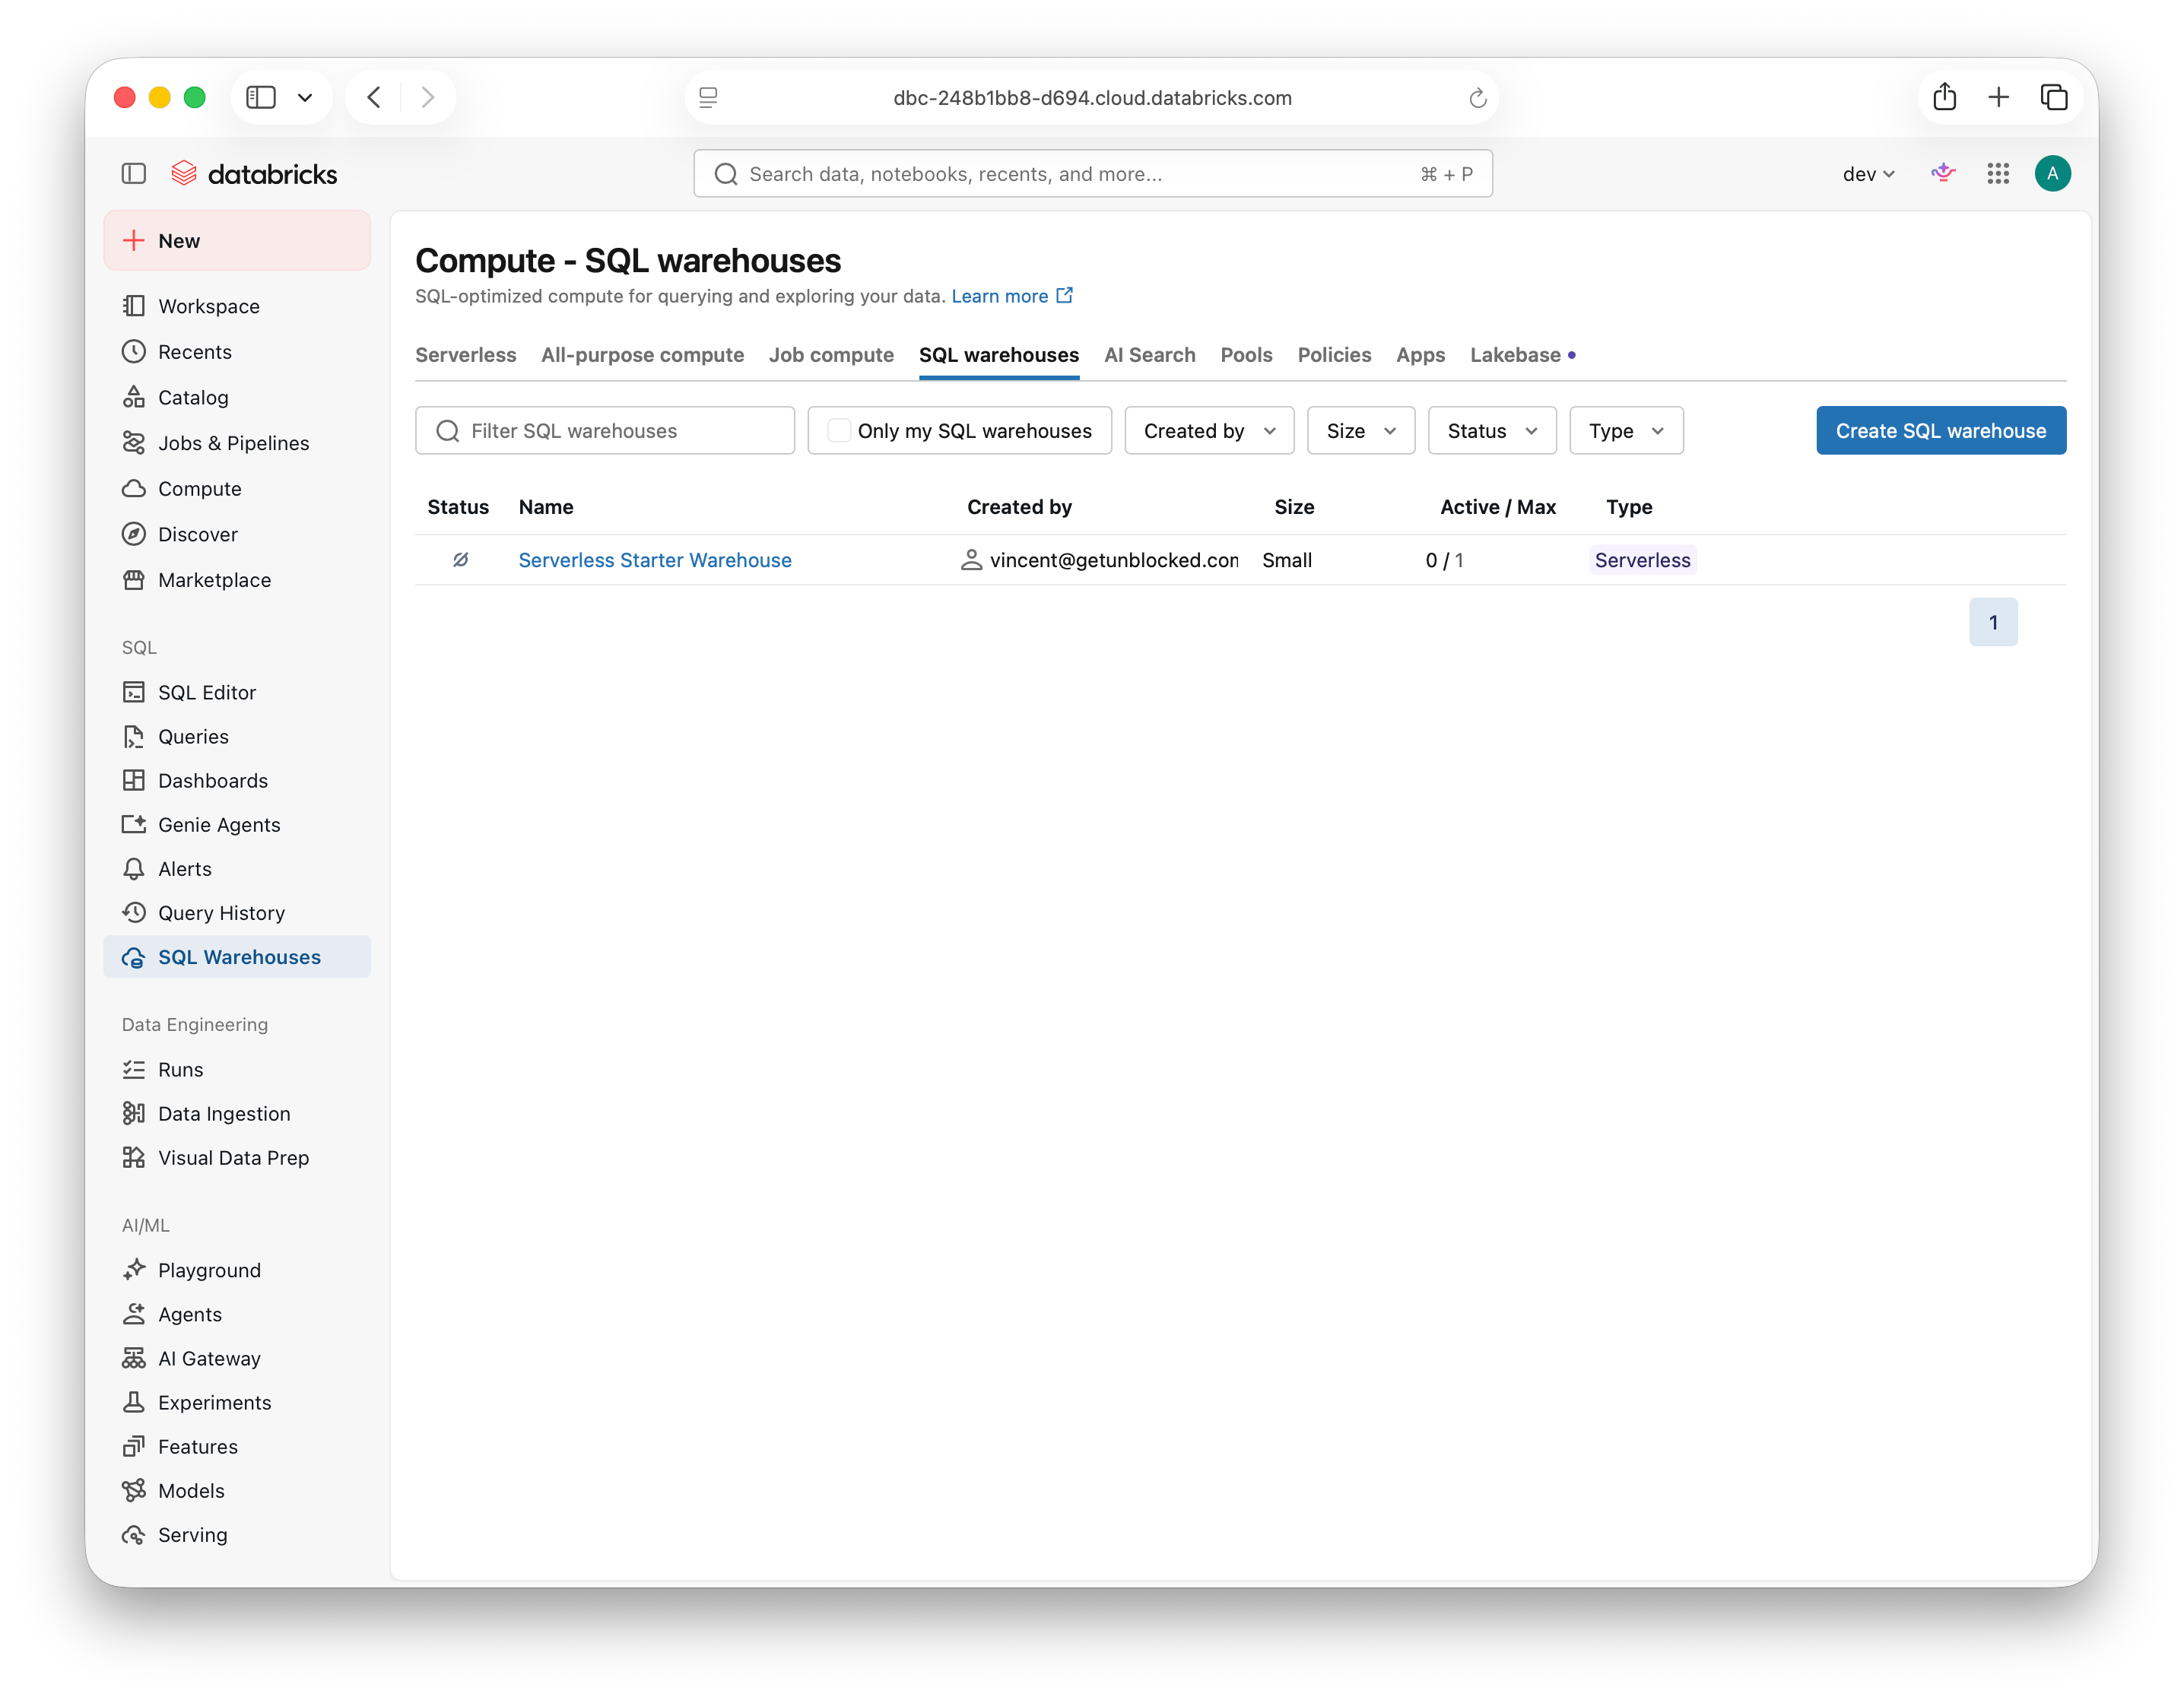Click the global search data and notebooks box

pyautogui.click(x=1092, y=174)
